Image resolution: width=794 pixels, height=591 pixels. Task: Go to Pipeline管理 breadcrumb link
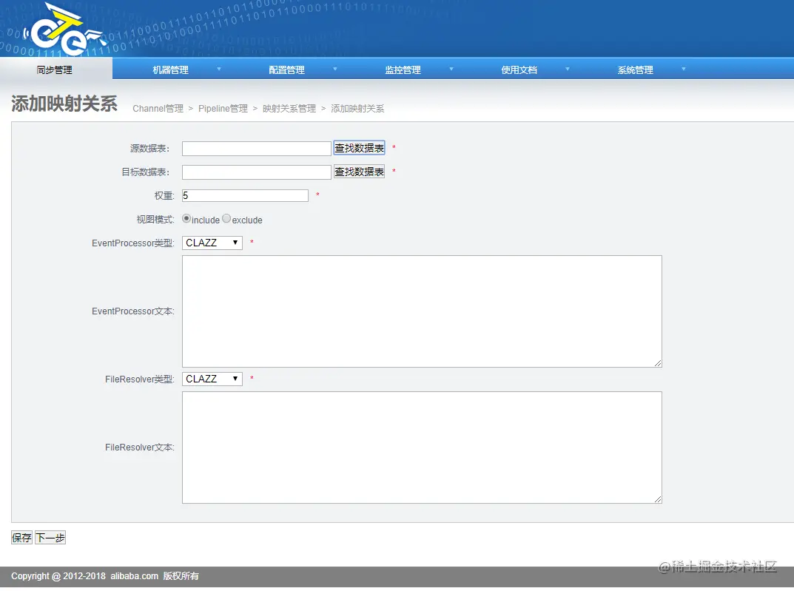click(223, 109)
